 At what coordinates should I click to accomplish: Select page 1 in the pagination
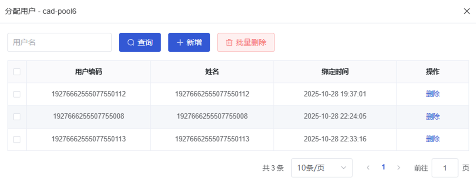[x=383, y=167]
